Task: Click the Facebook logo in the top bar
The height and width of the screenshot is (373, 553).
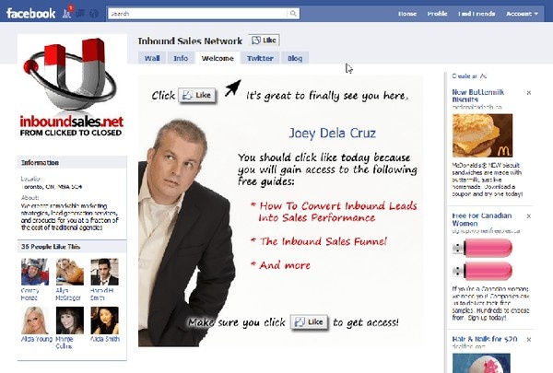Action: [31, 14]
